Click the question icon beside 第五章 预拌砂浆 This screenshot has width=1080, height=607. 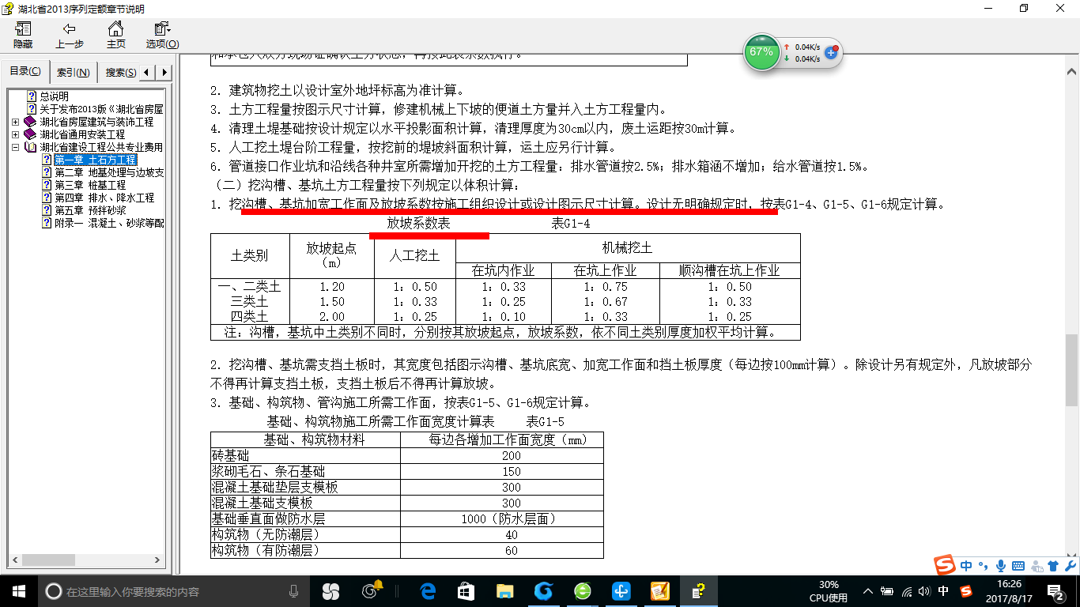point(46,210)
